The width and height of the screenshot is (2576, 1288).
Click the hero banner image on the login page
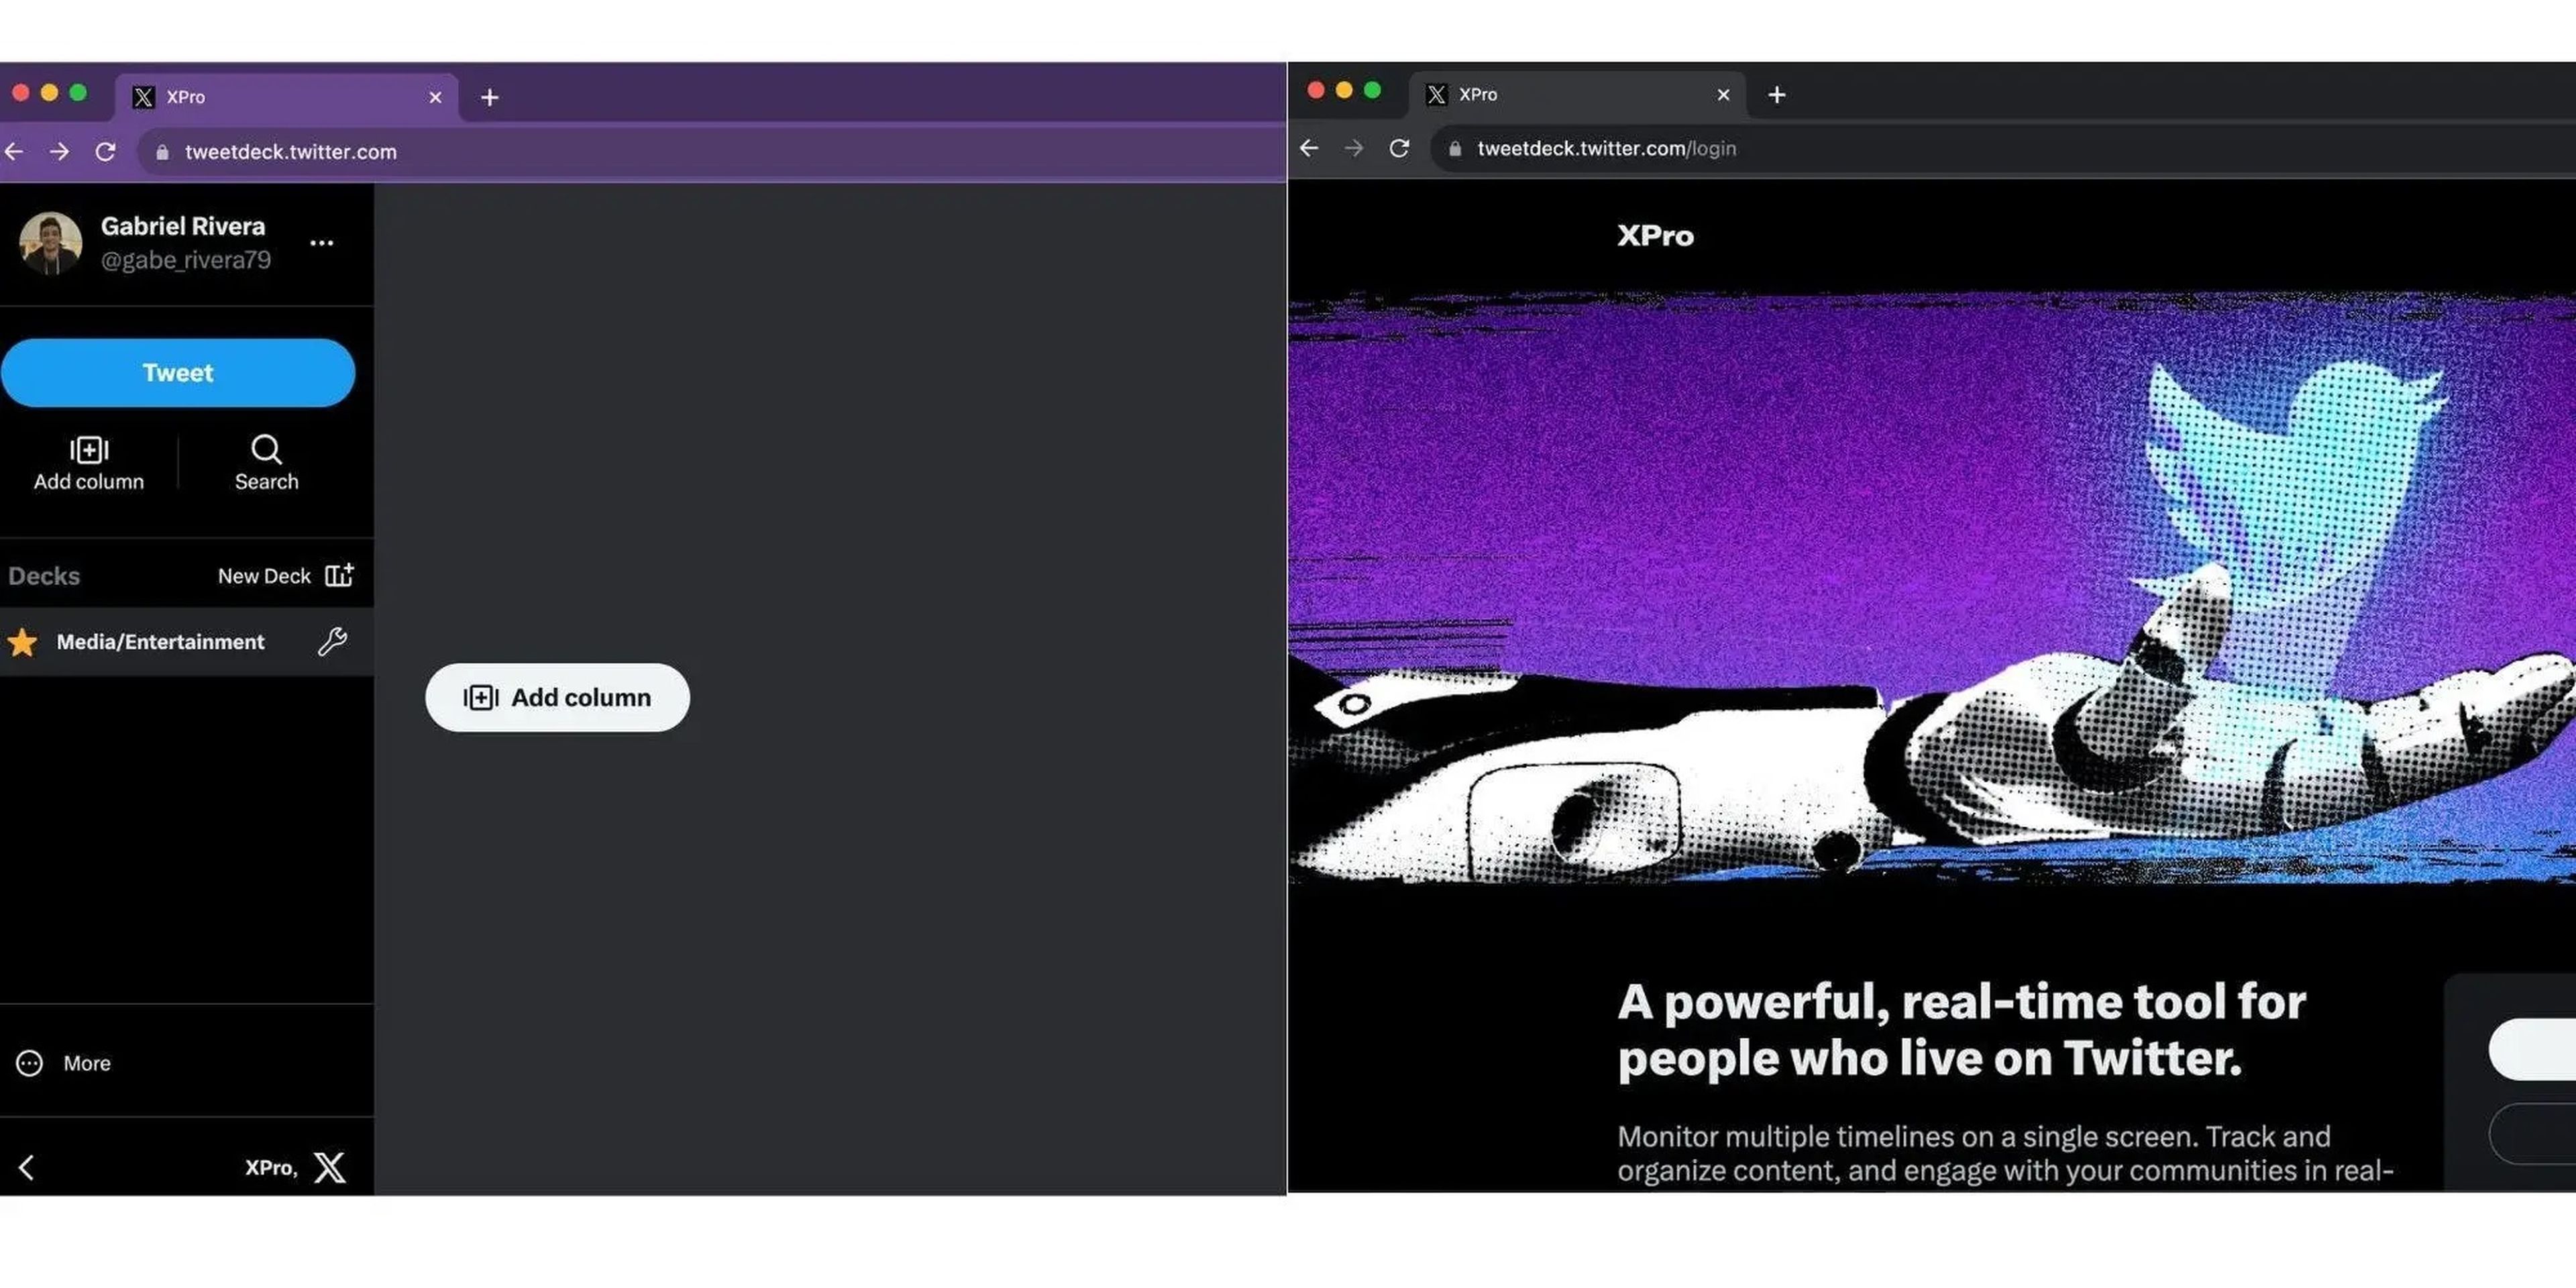pos(1932,588)
